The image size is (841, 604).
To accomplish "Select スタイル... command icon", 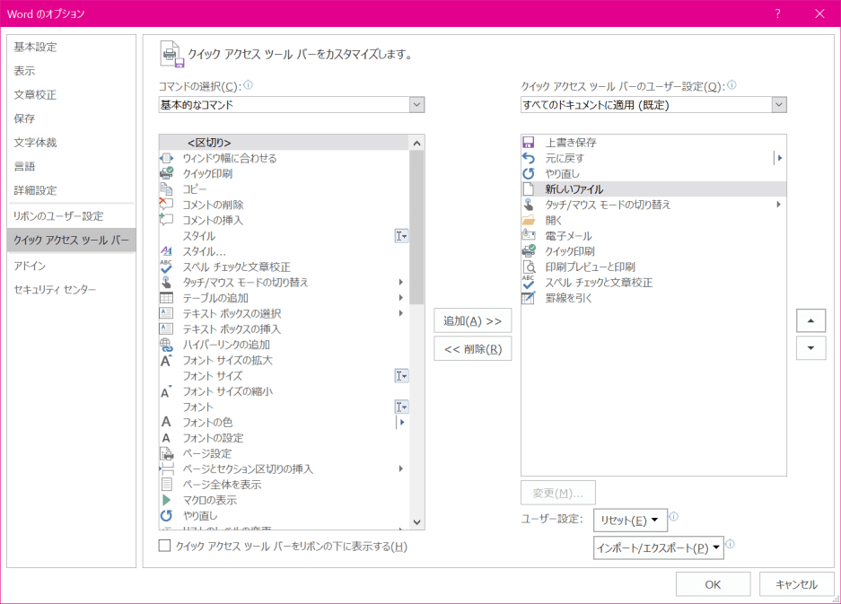I will click(167, 251).
